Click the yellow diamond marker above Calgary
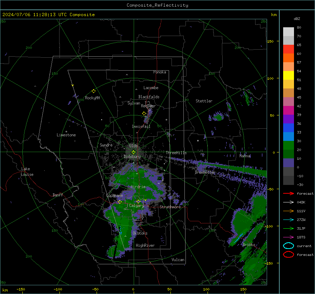Viewport: 315px width, 294px height. [x=138, y=201]
